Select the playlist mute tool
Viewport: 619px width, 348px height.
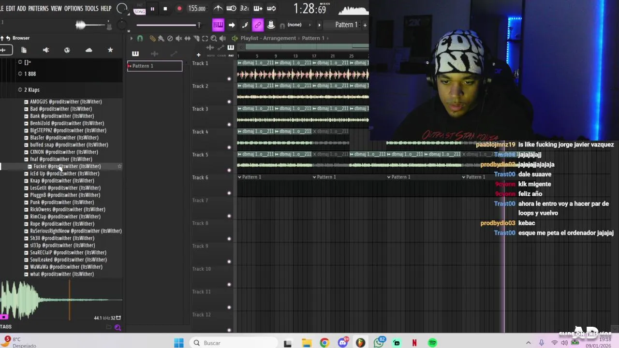pyautogui.click(x=178, y=38)
